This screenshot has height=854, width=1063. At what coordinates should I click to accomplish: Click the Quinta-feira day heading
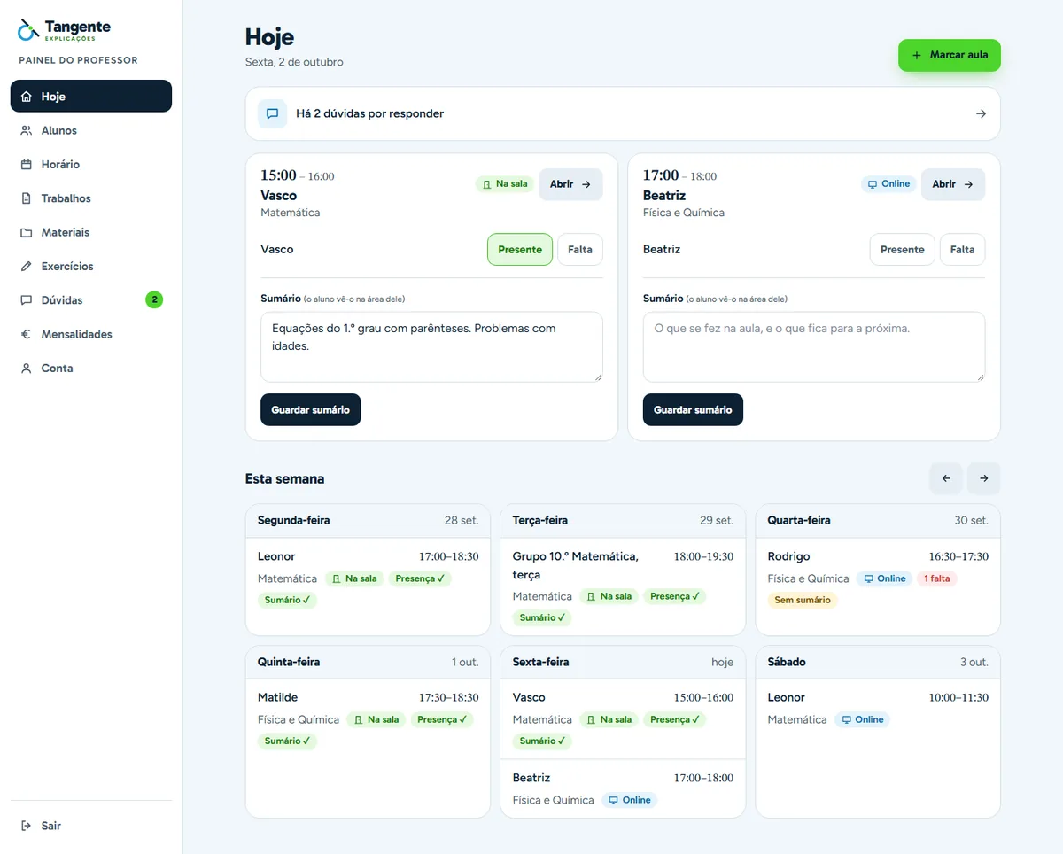tap(289, 662)
